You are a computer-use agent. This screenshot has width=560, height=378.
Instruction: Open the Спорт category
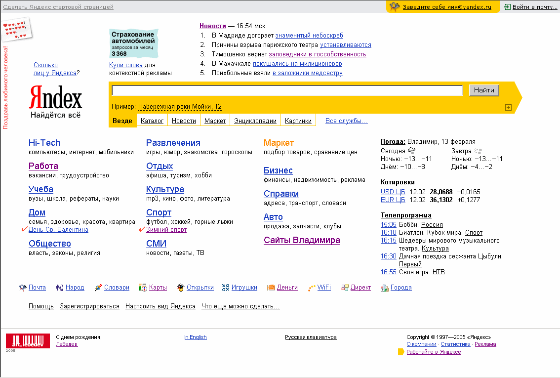(159, 212)
